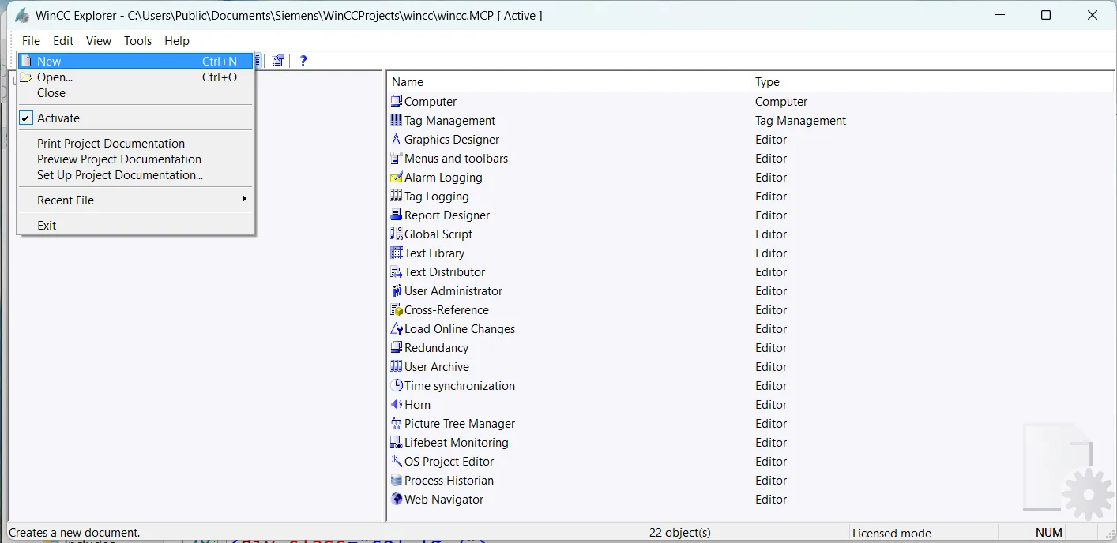Select Set Up Project Documentation...
1117x543 pixels.
[135, 174]
